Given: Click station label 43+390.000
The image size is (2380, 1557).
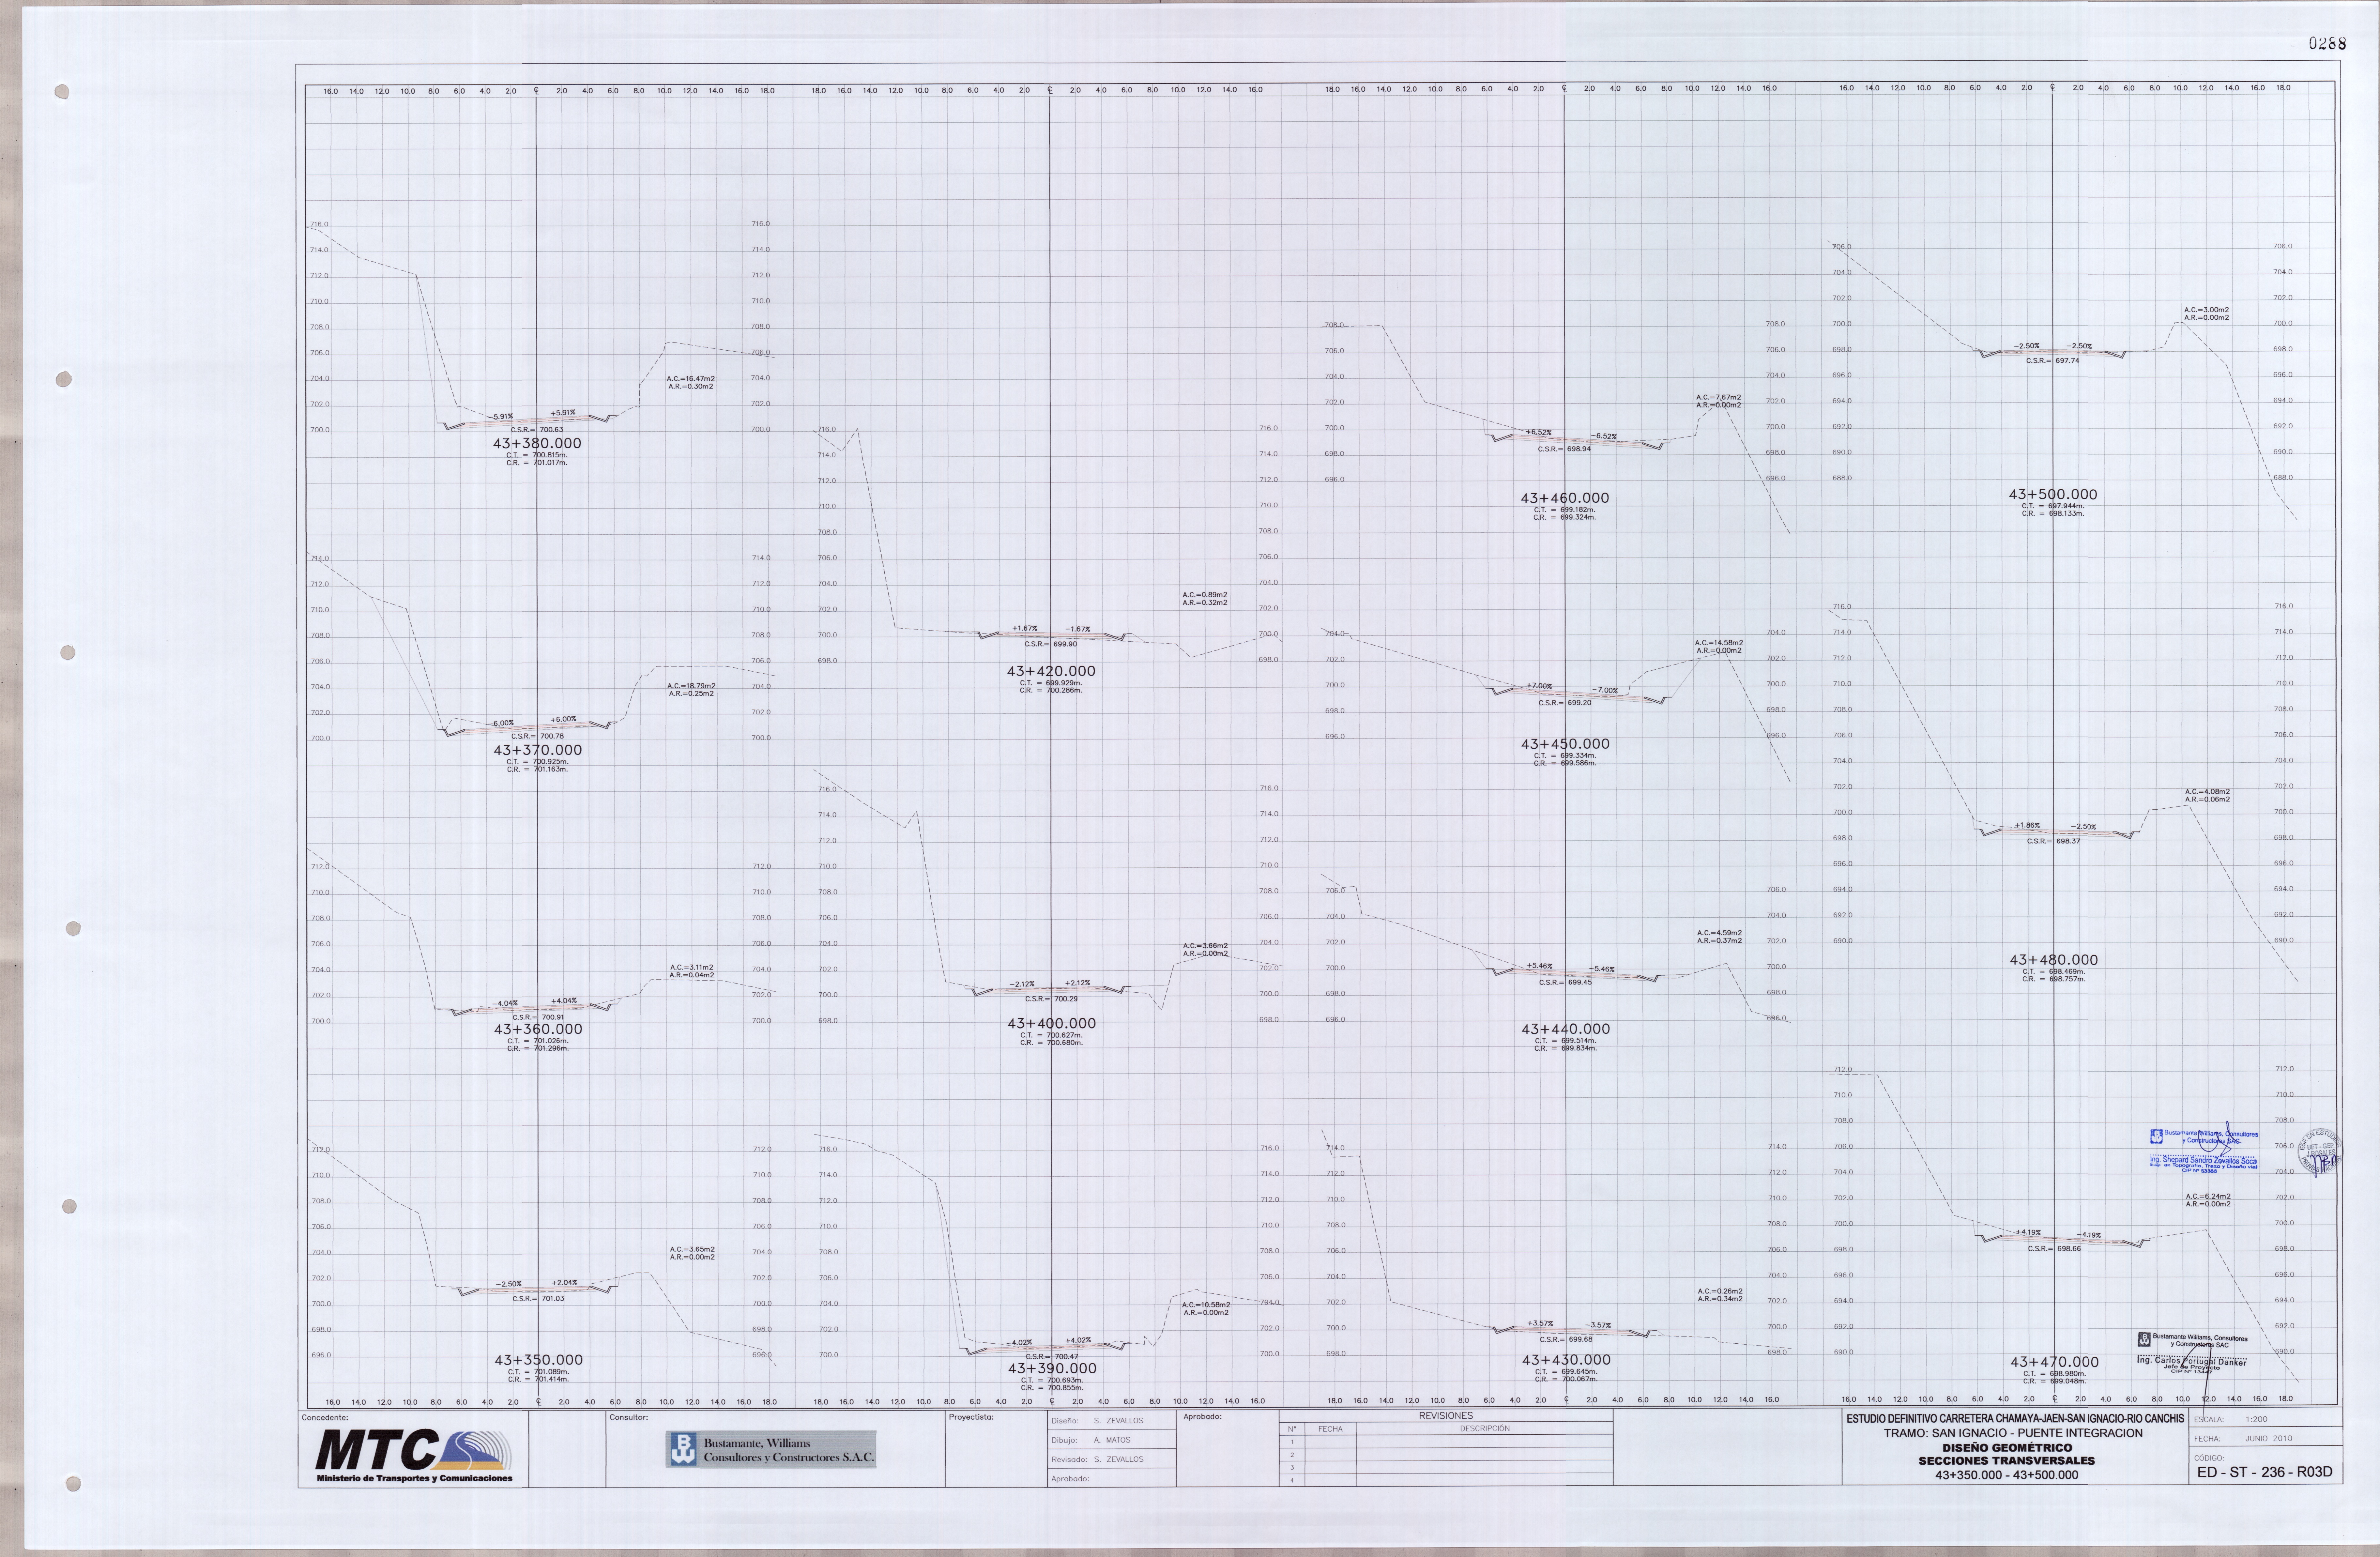Looking at the screenshot, I should coord(1052,1368).
